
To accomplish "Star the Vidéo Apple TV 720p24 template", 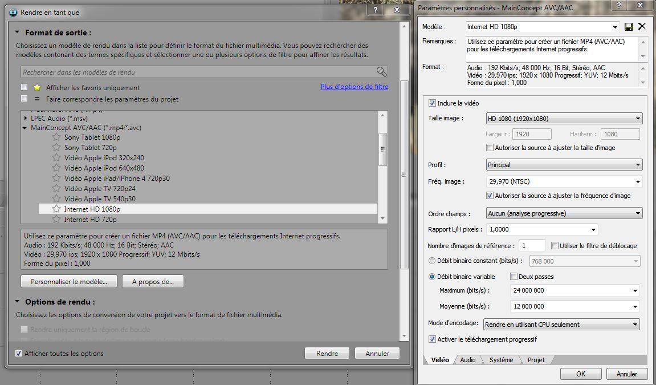I will 56,189.
